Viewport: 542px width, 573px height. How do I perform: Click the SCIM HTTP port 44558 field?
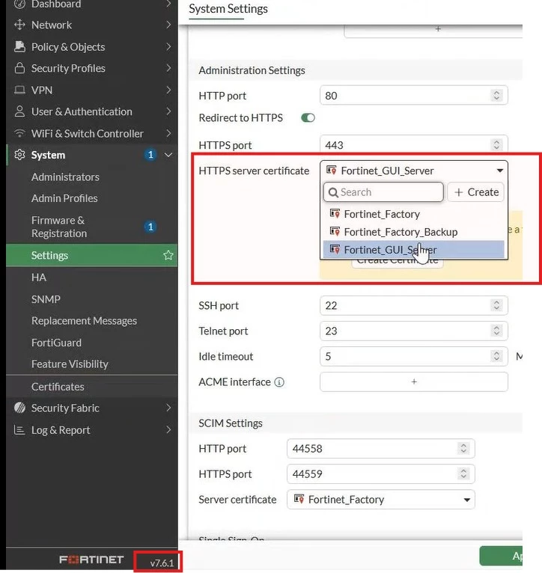[x=381, y=448]
